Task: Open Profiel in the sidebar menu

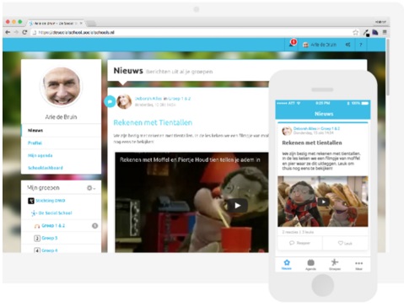Action: click(x=61, y=143)
